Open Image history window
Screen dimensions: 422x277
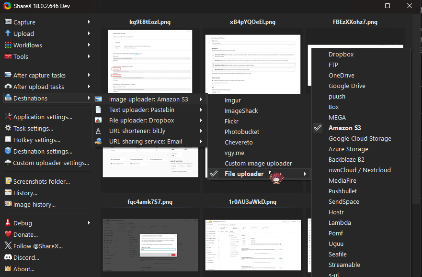pos(34,204)
